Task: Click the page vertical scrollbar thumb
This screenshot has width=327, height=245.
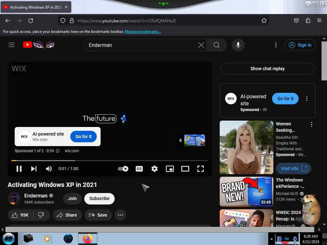Action: click(x=324, y=61)
